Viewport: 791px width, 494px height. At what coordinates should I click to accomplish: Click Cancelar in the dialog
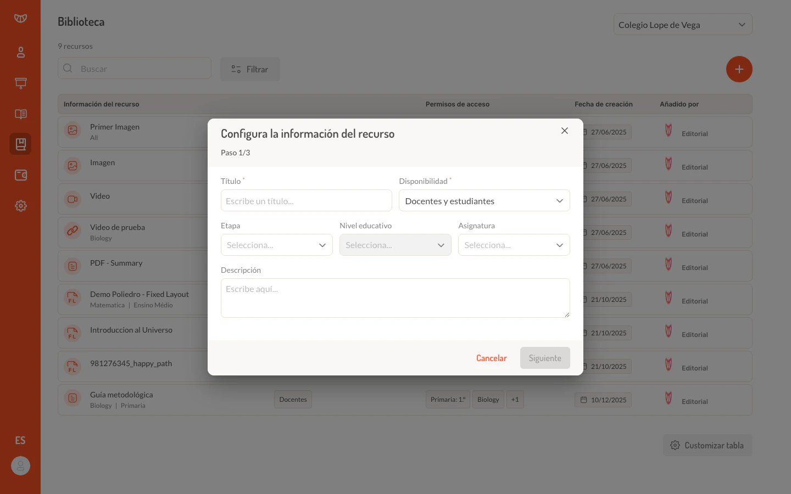[491, 357]
